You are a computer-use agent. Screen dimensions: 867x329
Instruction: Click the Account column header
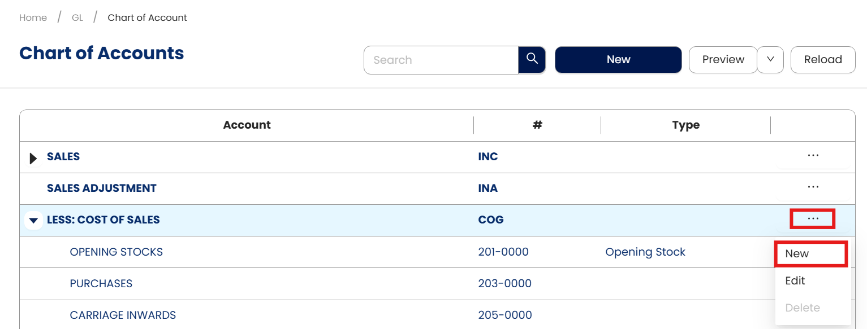[x=247, y=125]
